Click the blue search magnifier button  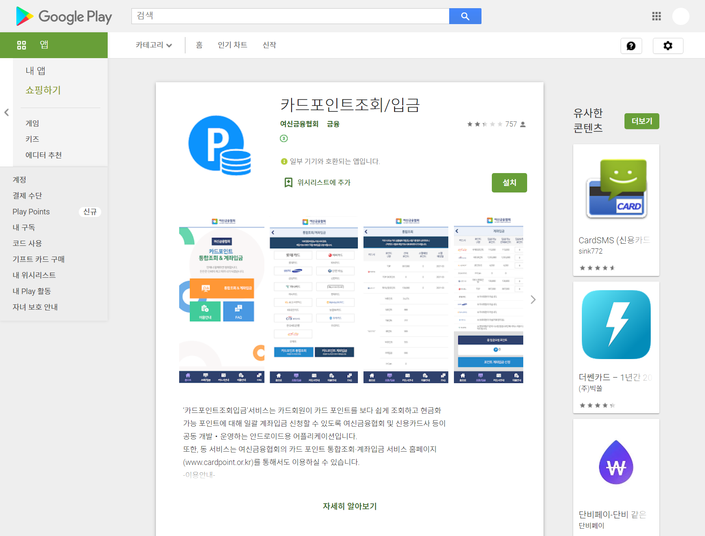tap(465, 16)
